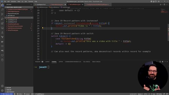Switch to the DEBUG CONSOLE panel tab
This screenshot has height=95, width=169.
tap(96, 62)
